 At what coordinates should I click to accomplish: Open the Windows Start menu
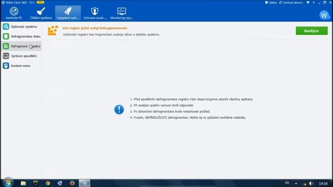(x=8, y=182)
